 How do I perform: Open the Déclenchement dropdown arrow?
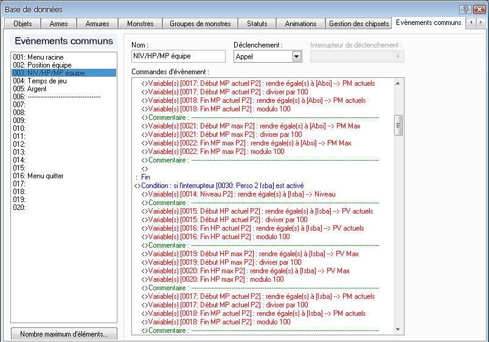pyautogui.click(x=297, y=57)
